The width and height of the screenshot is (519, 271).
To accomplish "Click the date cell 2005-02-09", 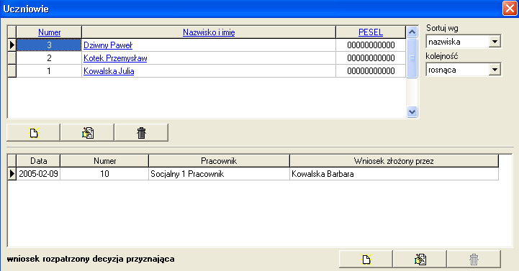I will (38, 174).
